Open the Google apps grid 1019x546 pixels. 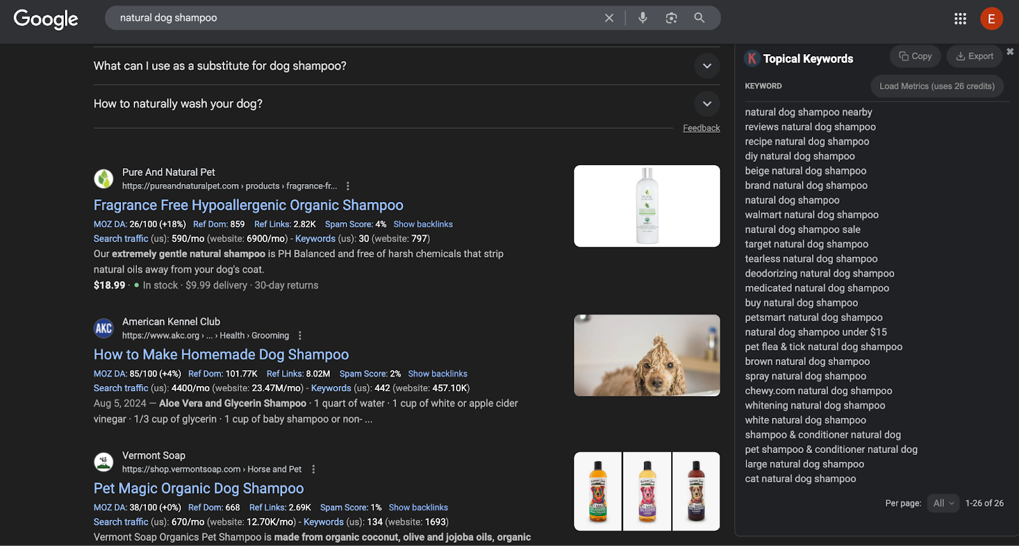coord(960,19)
